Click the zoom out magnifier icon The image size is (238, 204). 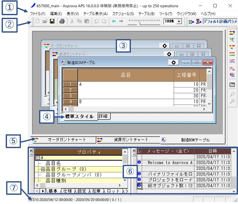pyautogui.click(x=232, y=94)
